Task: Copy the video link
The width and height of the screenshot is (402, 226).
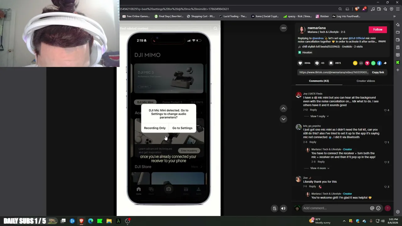Action: (x=378, y=73)
